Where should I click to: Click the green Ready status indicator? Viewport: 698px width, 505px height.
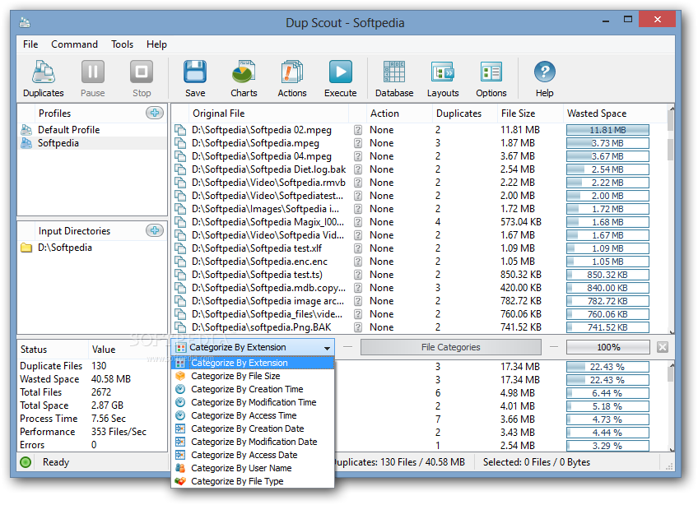click(26, 462)
